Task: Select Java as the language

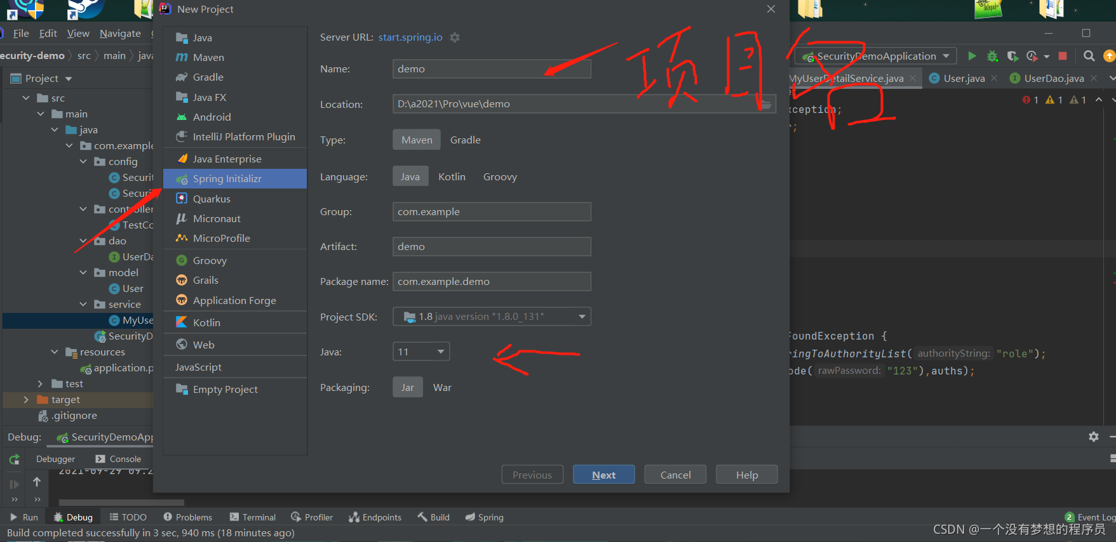Action: point(410,176)
